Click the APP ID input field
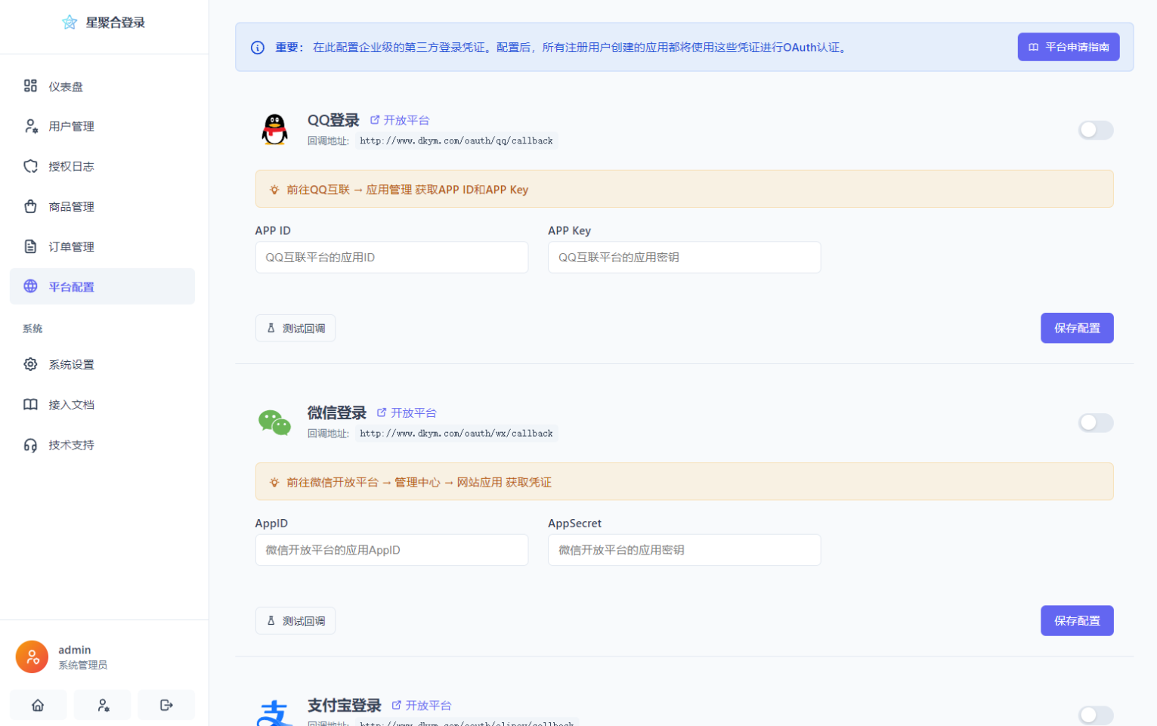 pyautogui.click(x=391, y=257)
